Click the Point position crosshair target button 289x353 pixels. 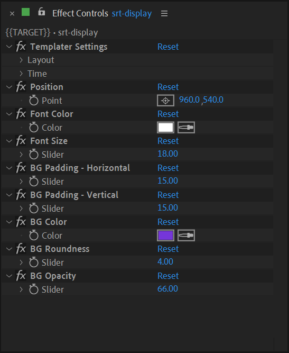click(165, 101)
